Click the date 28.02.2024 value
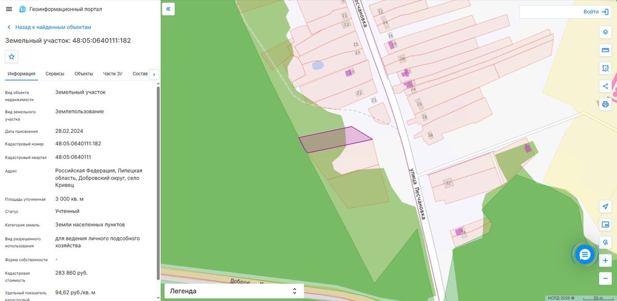The height and width of the screenshot is (301, 617). point(69,131)
